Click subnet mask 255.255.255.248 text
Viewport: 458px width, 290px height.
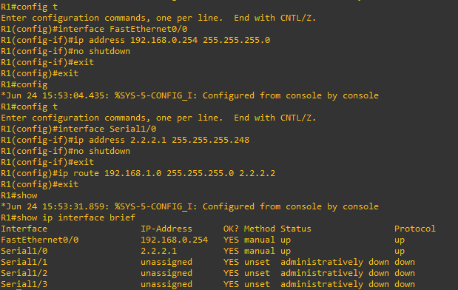click(x=211, y=140)
